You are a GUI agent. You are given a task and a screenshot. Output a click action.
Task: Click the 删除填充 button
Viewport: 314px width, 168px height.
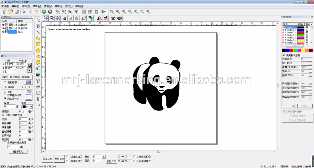pos(18,151)
